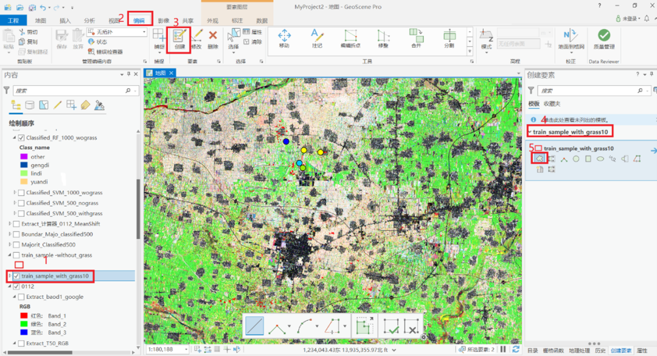This screenshot has height=356, width=657.
Task: Click the Create features (创建) tool
Action: click(x=179, y=38)
